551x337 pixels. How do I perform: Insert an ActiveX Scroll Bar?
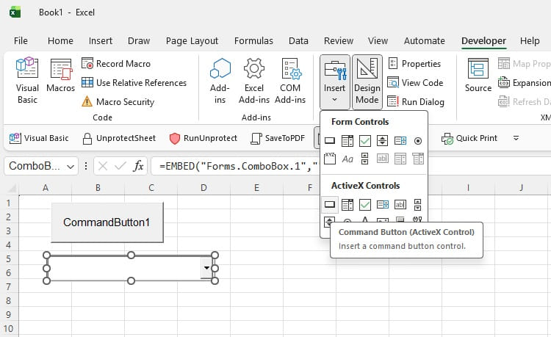click(417, 204)
